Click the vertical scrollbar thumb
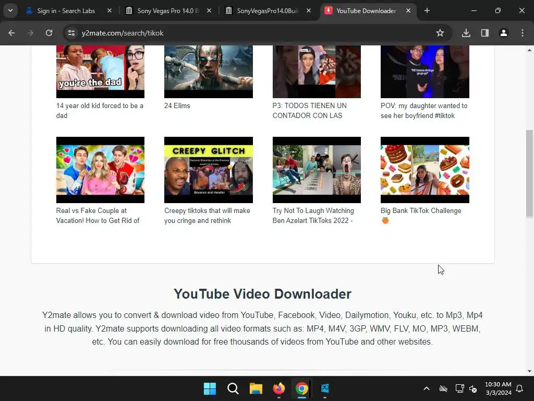The width and height of the screenshot is (534, 401). 529,173
